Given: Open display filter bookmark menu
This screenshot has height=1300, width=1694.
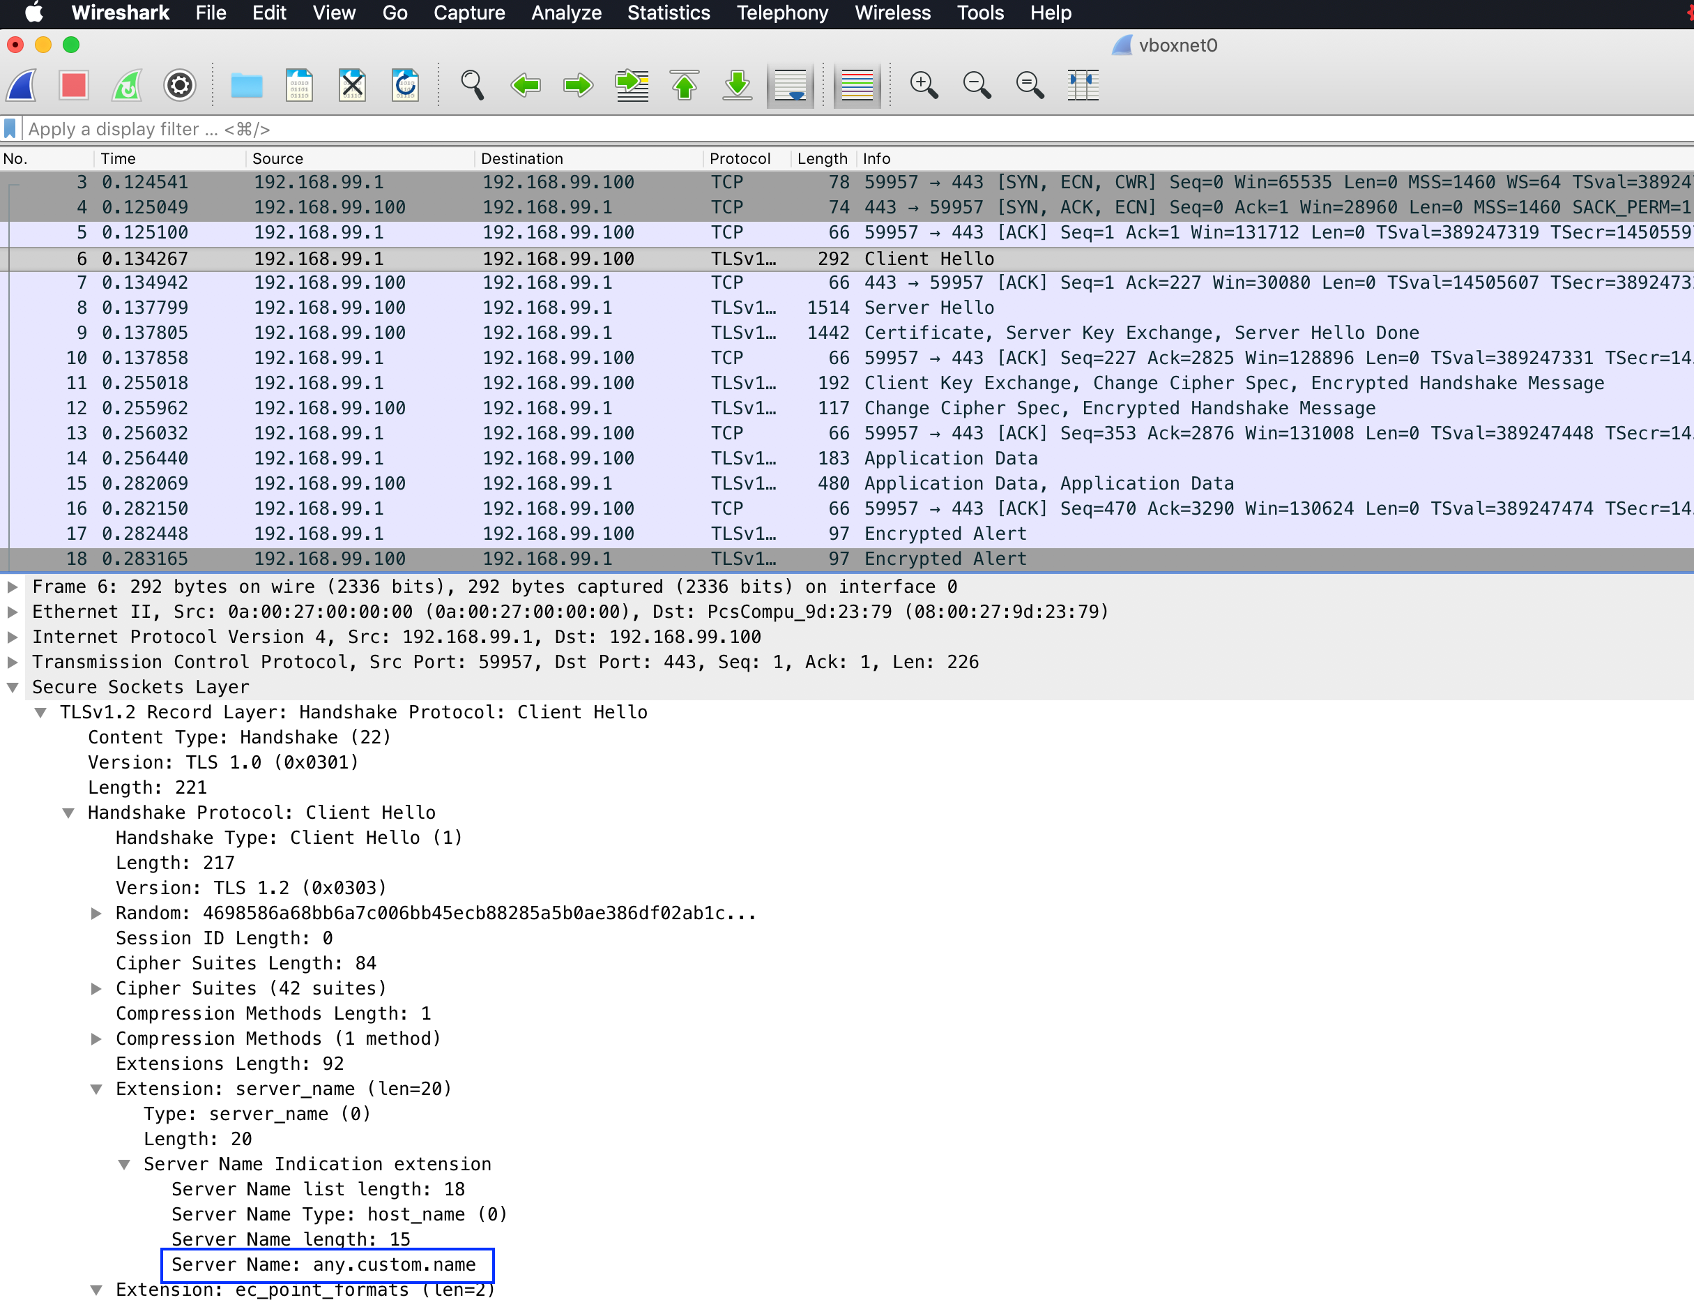Looking at the screenshot, I should click(x=10, y=128).
